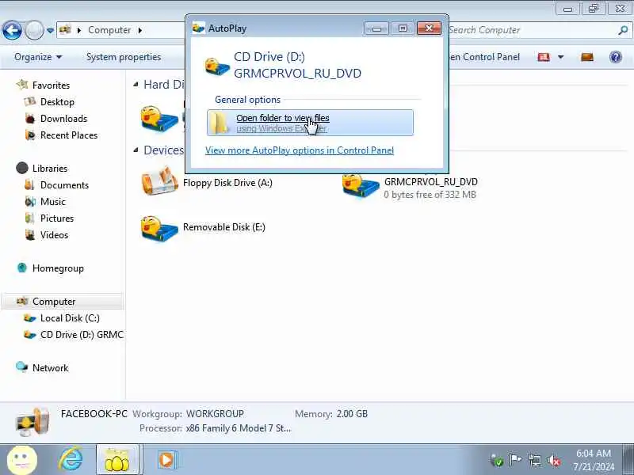Screen dimensions: 634x475
Task: Collapse the Devices with Removable Storage group
Action: (x=136, y=150)
